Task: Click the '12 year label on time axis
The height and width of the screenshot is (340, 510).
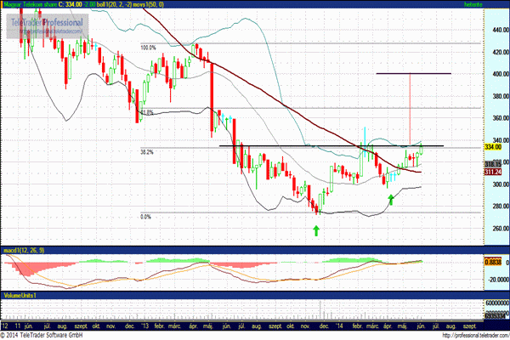Action: (x=4, y=326)
